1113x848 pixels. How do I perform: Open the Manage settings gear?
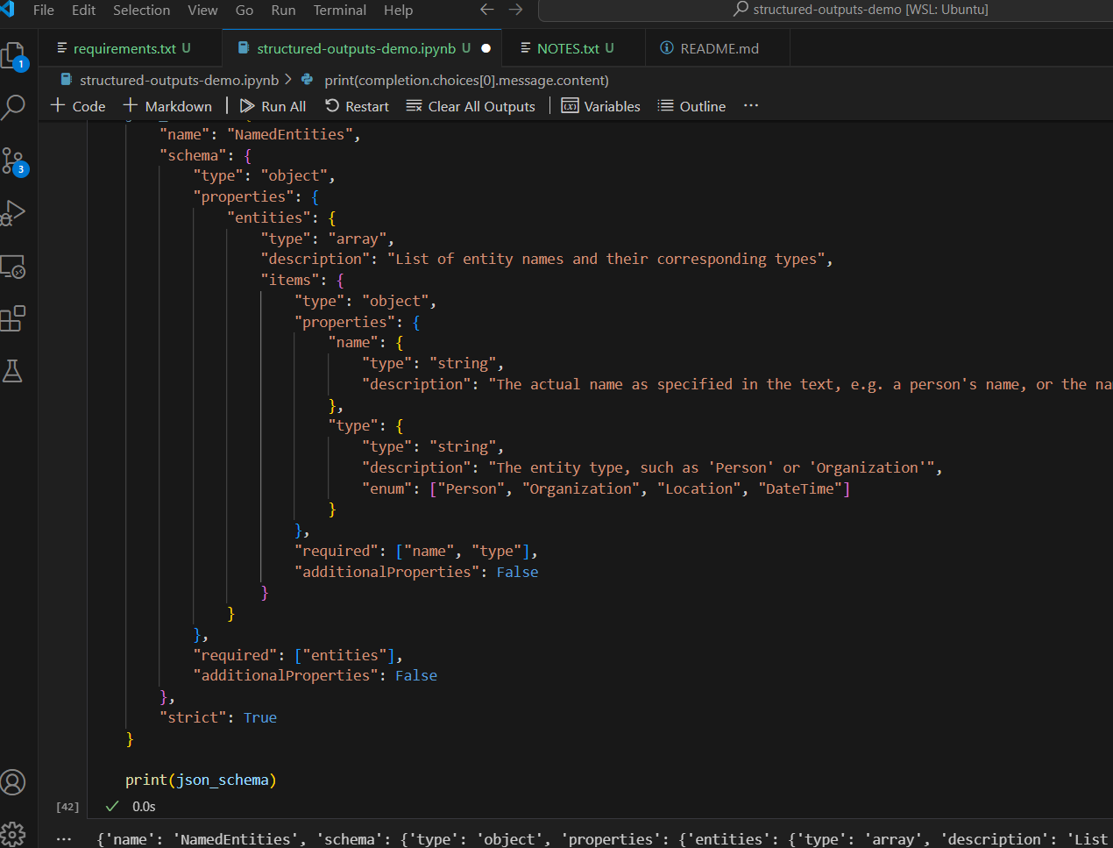pos(14,833)
